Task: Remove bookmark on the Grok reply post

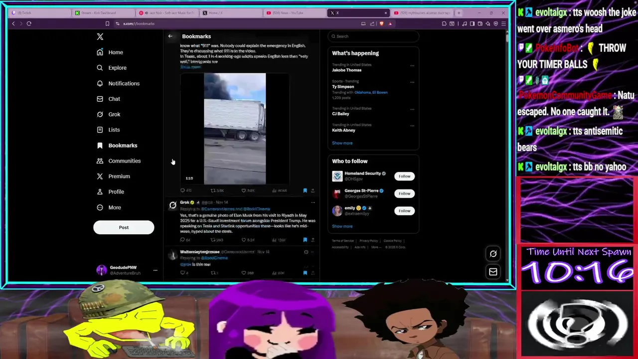Action: [x=305, y=240]
